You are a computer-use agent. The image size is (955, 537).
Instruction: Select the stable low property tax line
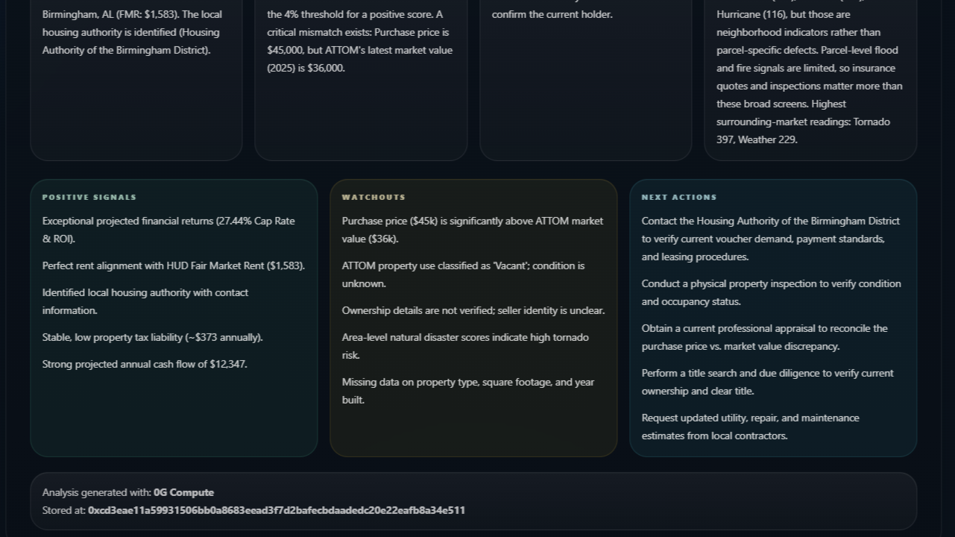tap(153, 337)
